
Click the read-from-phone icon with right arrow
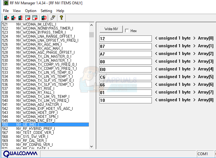coord(6,18)
